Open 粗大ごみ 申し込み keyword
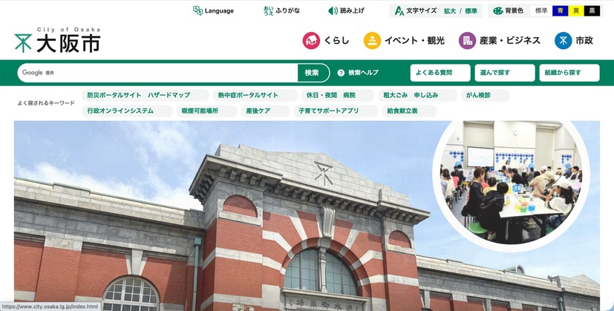The image size is (614, 311). pos(417,95)
